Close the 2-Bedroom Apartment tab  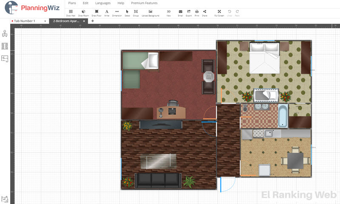pyautogui.click(x=84, y=21)
